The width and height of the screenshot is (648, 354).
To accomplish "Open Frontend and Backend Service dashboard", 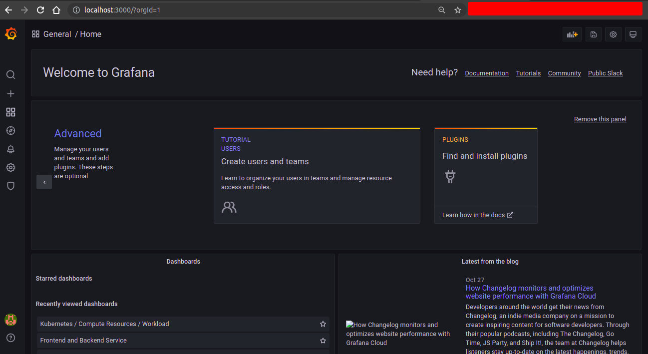I will [183, 341].
